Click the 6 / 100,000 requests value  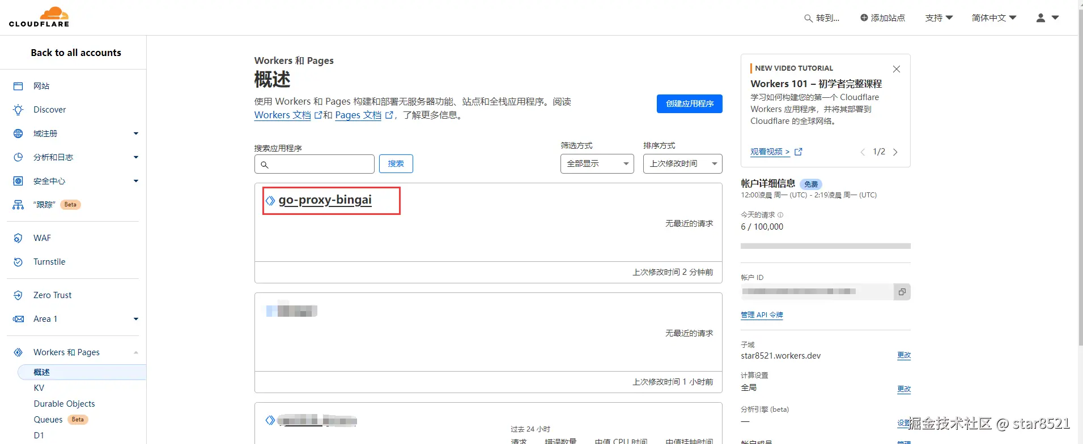(762, 227)
